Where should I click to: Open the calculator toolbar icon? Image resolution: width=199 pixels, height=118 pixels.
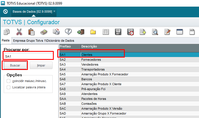[44, 32]
